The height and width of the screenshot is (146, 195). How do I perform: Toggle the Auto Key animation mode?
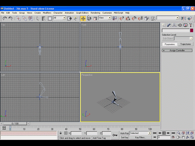(124, 133)
